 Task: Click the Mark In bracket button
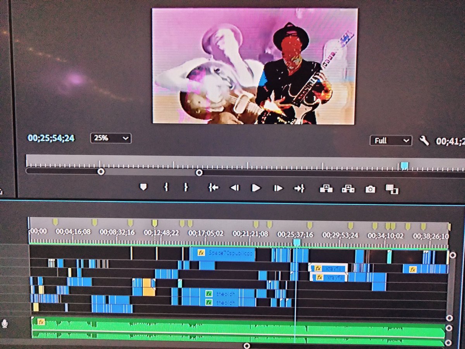coord(166,188)
